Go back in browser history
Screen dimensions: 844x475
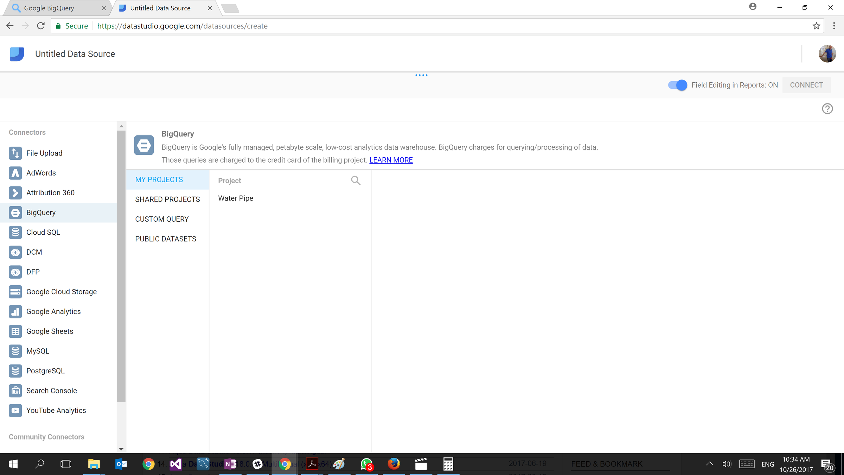pyautogui.click(x=10, y=26)
